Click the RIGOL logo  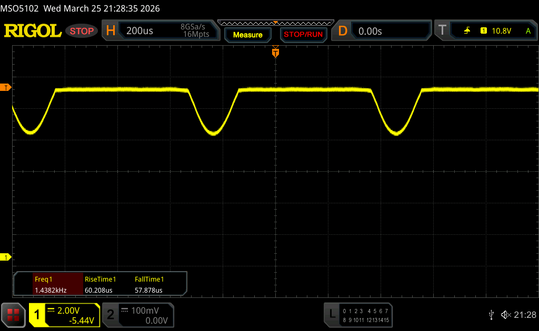click(x=33, y=31)
